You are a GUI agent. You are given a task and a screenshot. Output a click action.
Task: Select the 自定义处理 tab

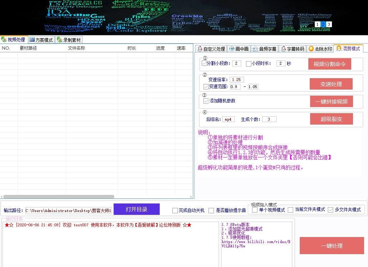point(211,49)
